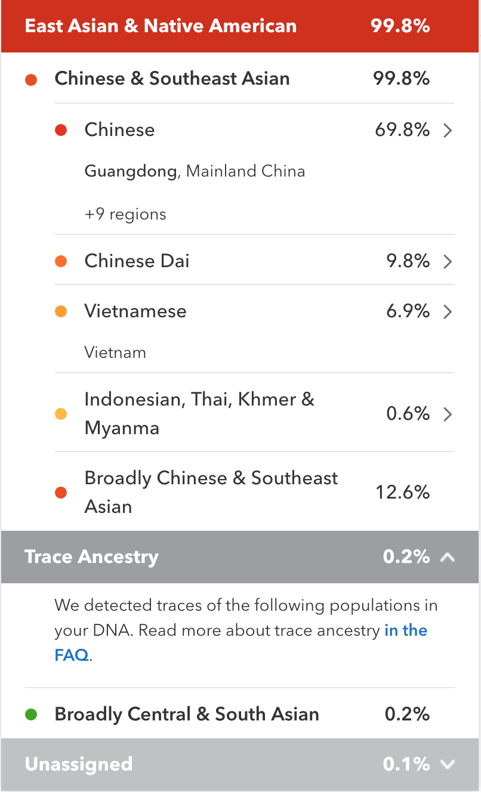The height and width of the screenshot is (792, 481).
Task: Open Indonesian, Thai, Khmer & Myanma chevron
Action: (448, 414)
